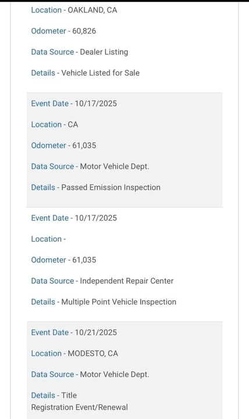Click odometer 61,035 in repair center event

[x=84, y=260]
